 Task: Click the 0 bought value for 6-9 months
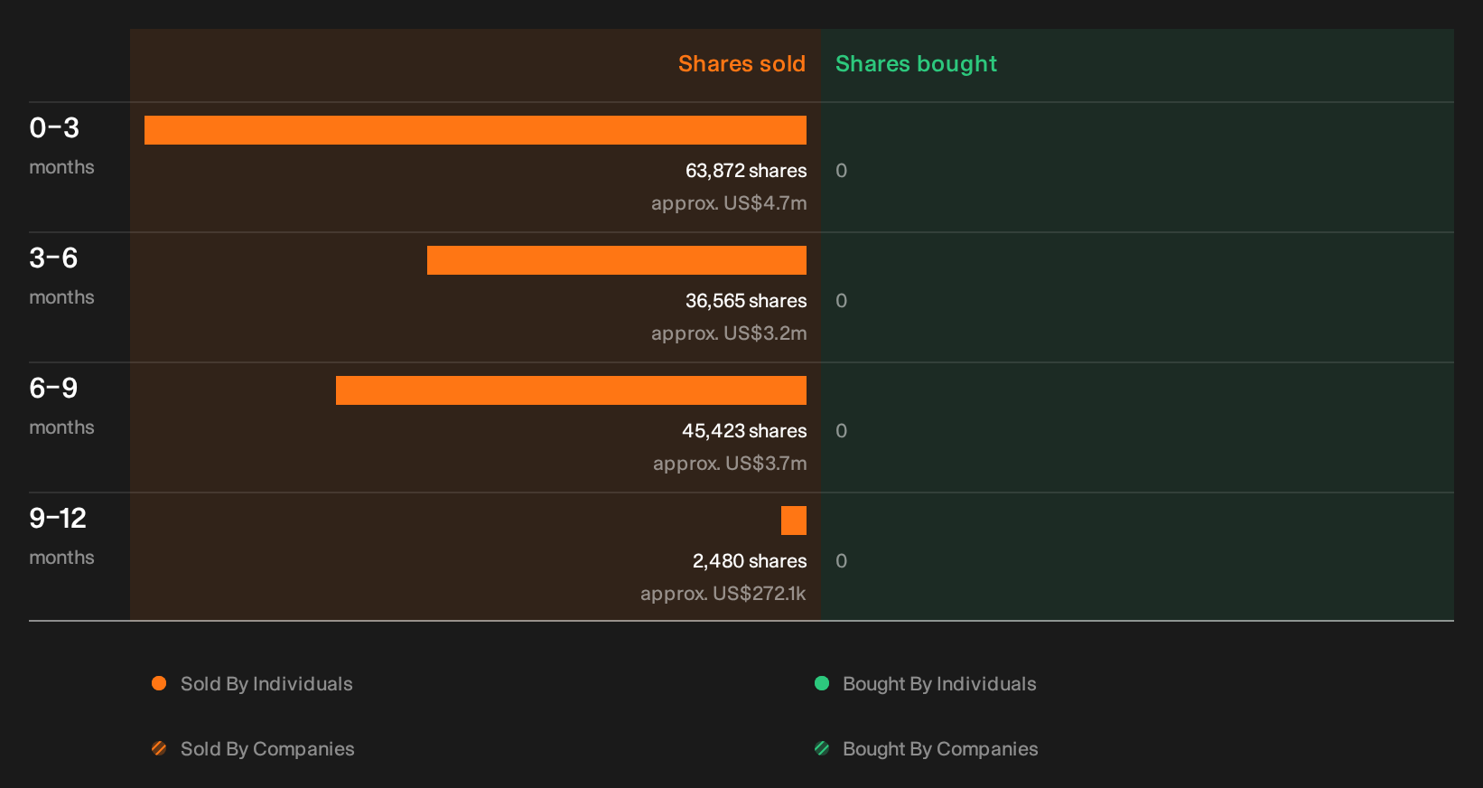[x=841, y=431]
